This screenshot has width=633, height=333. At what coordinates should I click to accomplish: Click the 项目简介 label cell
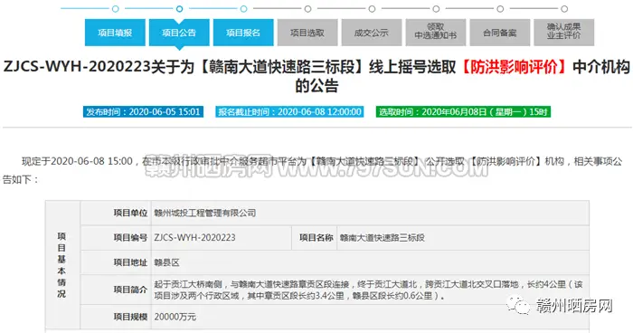(116, 290)
